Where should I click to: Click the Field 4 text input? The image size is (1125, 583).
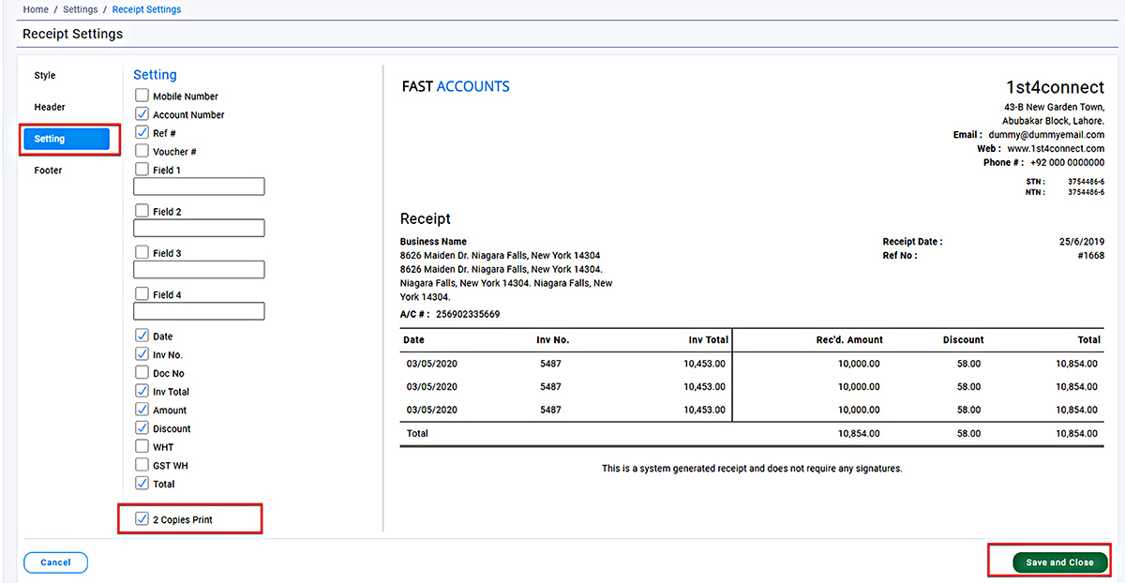click(x=199, y=311)
